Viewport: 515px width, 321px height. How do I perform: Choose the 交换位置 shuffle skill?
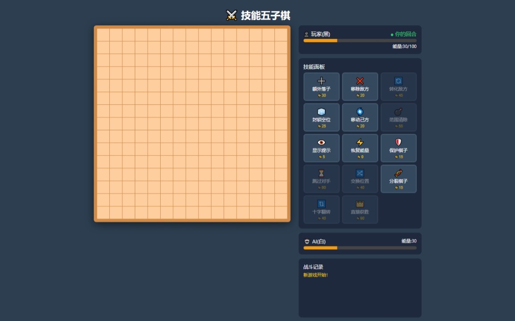(360, 179)
